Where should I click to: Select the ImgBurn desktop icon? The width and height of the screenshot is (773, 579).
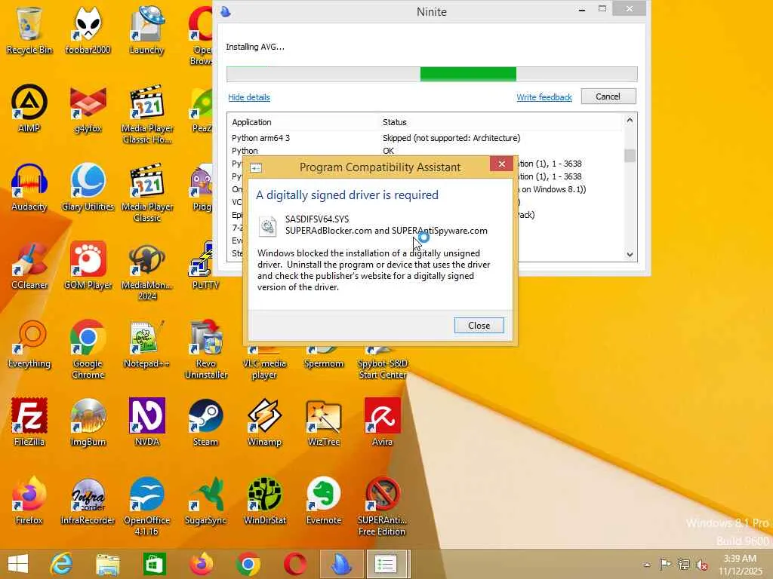coord(88,422)
